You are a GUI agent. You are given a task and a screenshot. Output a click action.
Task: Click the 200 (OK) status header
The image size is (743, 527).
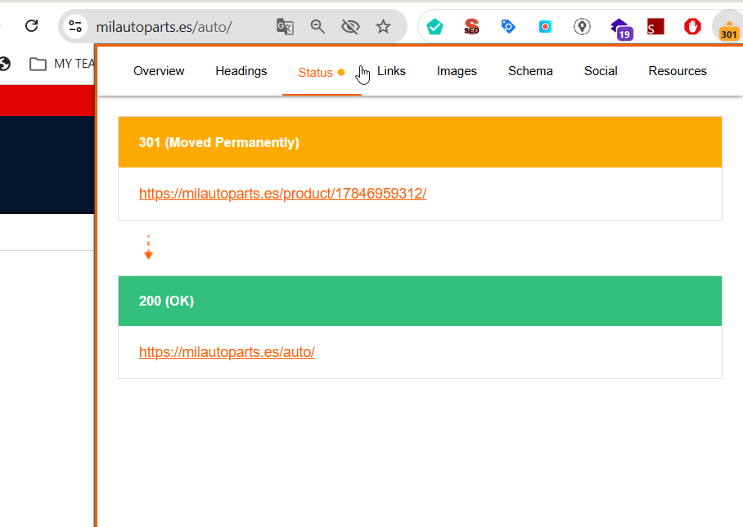tap(420, 301)
